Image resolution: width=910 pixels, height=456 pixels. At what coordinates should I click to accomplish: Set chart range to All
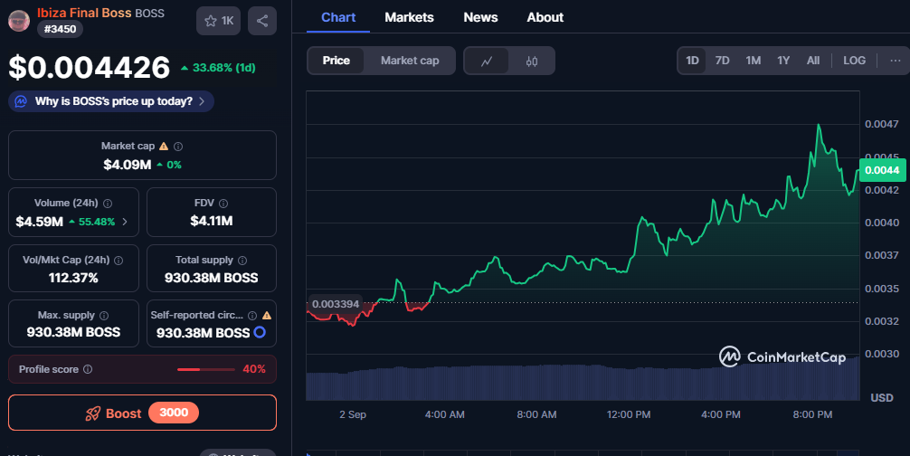813,61
